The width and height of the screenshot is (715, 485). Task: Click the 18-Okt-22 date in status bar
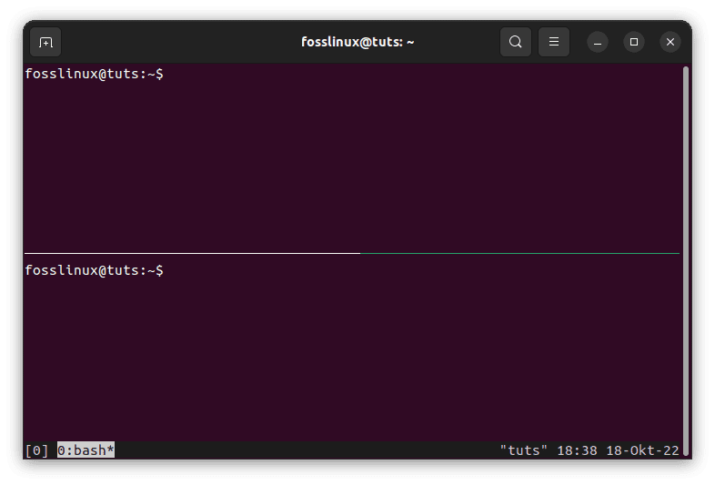641,450
